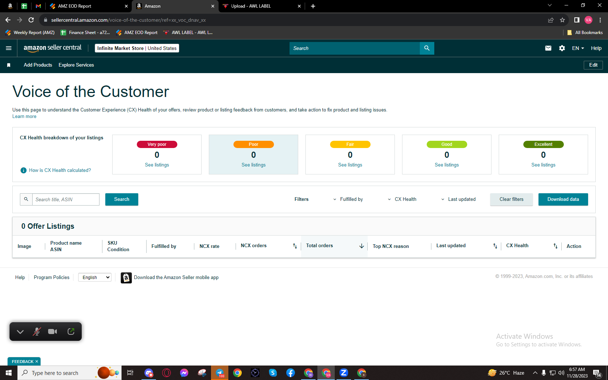Screen dimensions: 608x380
Task: Sort by Last updated column arrows
Action: [x=495, y=246]
